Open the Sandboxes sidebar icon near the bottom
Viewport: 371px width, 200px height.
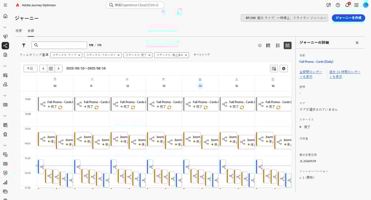click(5, 191)
